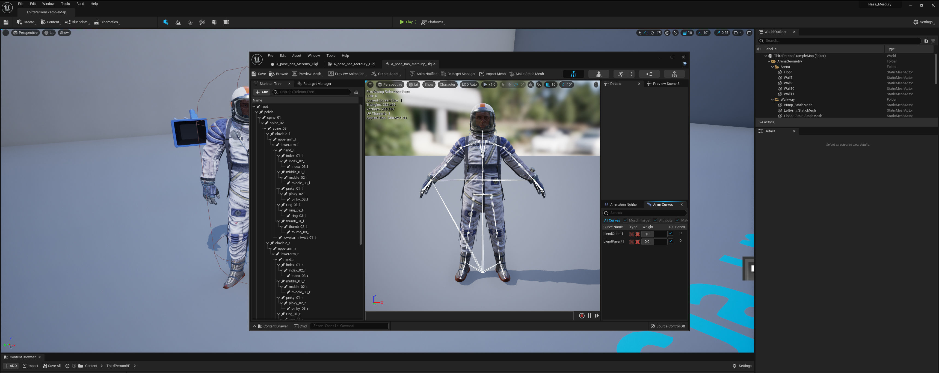This screenshot has height=373, width=939.
Task: Click Import in Content Browser
Action: tap(30, 366)
